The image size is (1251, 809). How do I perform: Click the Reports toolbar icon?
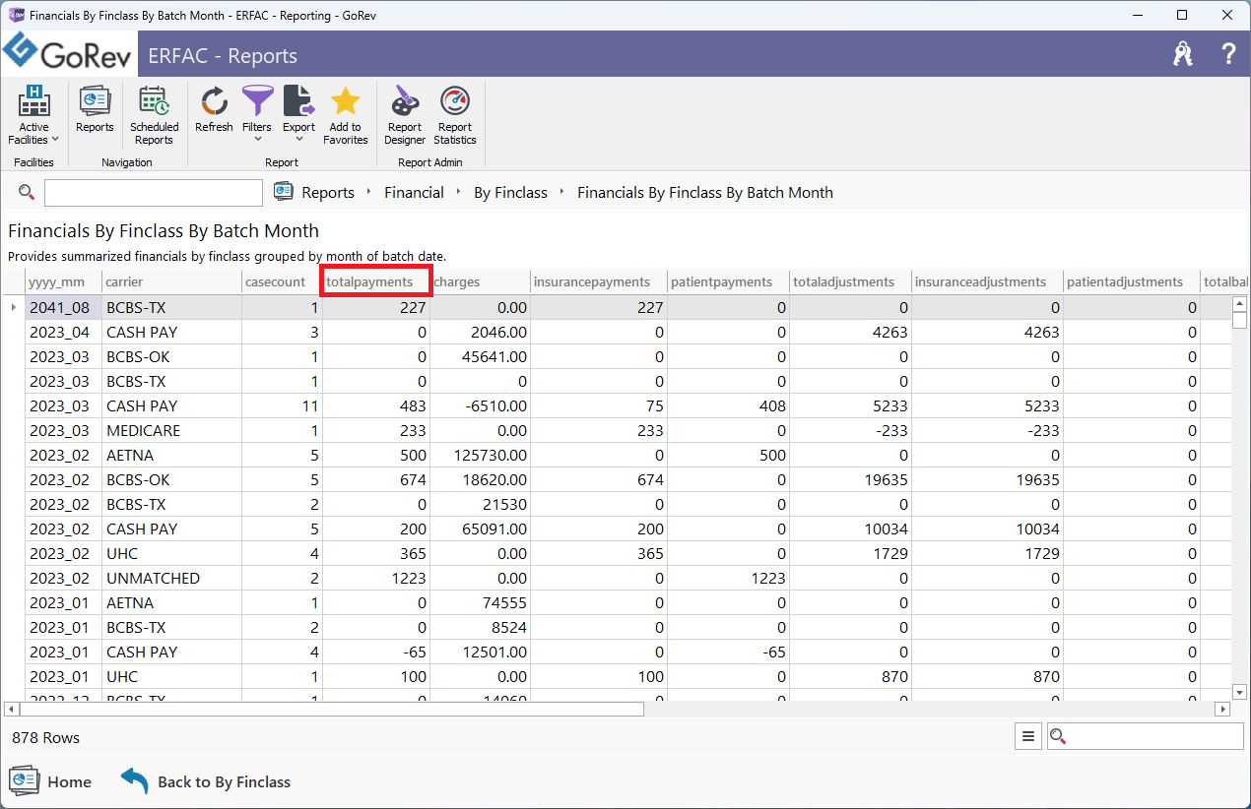coord(95,108)
